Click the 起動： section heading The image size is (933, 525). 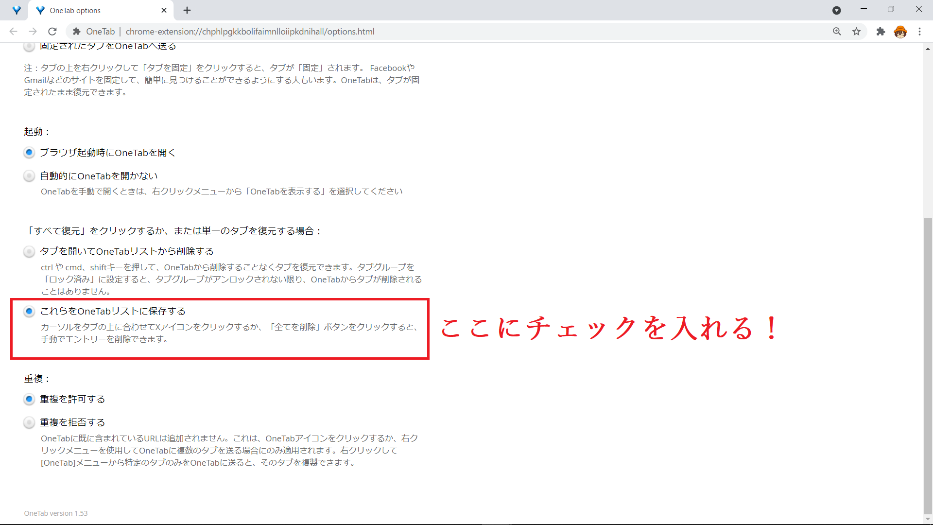coord(37,132)
